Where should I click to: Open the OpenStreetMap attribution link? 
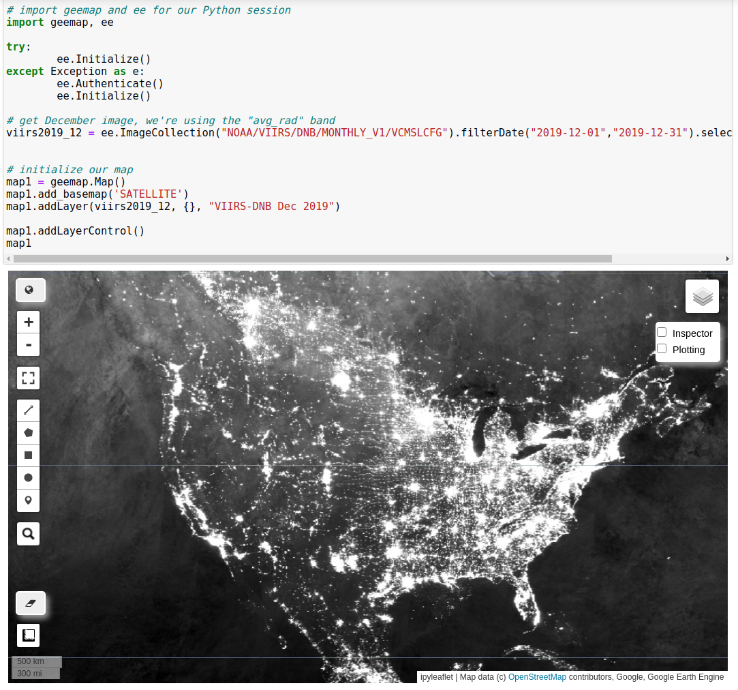537,677
